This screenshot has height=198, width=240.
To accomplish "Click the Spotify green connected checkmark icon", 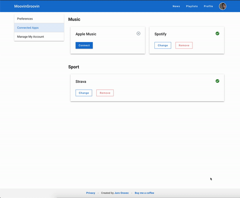I will [x=217, y=34].
